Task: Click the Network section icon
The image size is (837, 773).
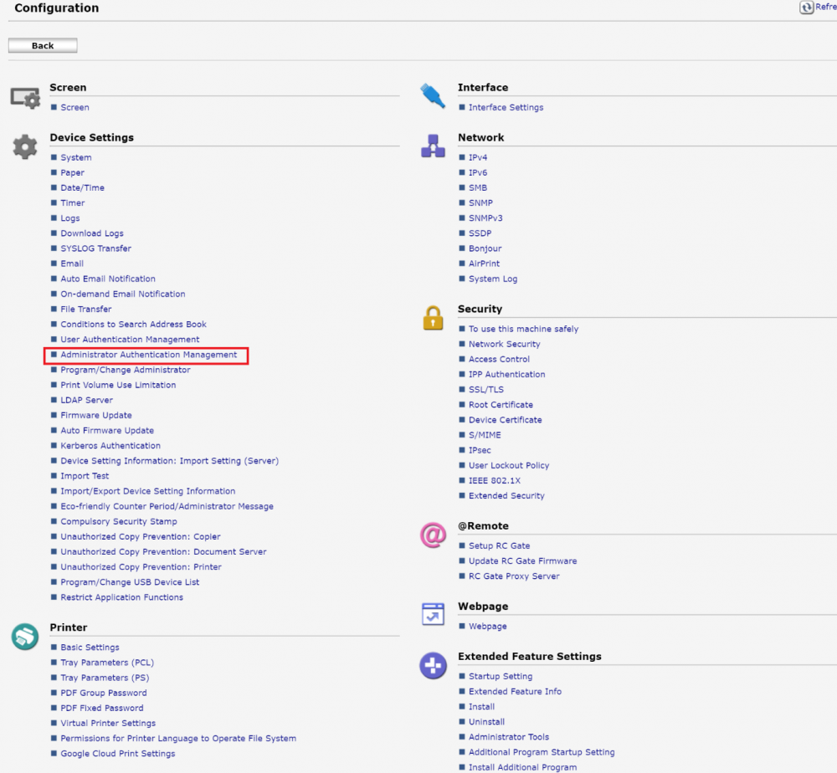Action: coord(433,146)
